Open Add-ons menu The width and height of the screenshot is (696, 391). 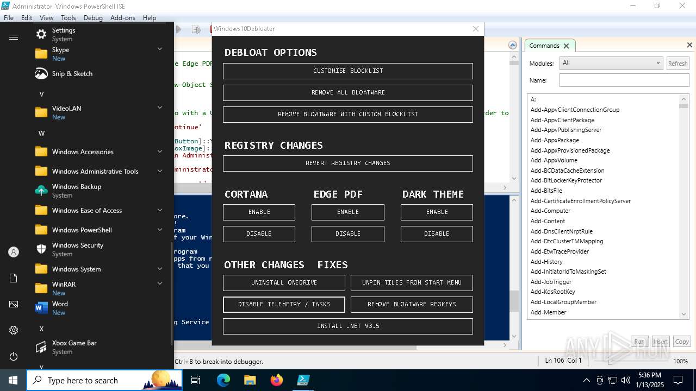123,17
